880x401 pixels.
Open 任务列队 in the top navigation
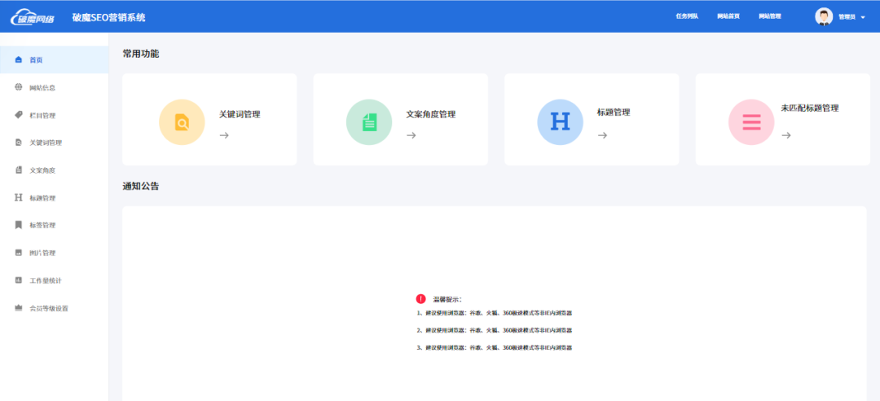pos(687,16)
